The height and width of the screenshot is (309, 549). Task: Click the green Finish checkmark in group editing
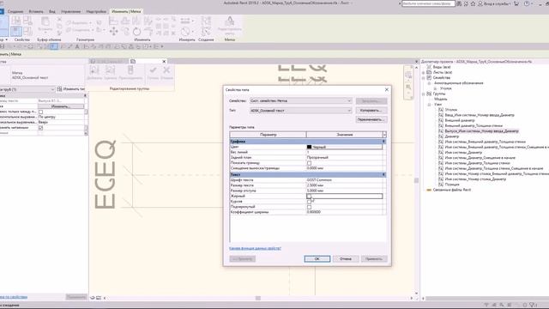153,70
